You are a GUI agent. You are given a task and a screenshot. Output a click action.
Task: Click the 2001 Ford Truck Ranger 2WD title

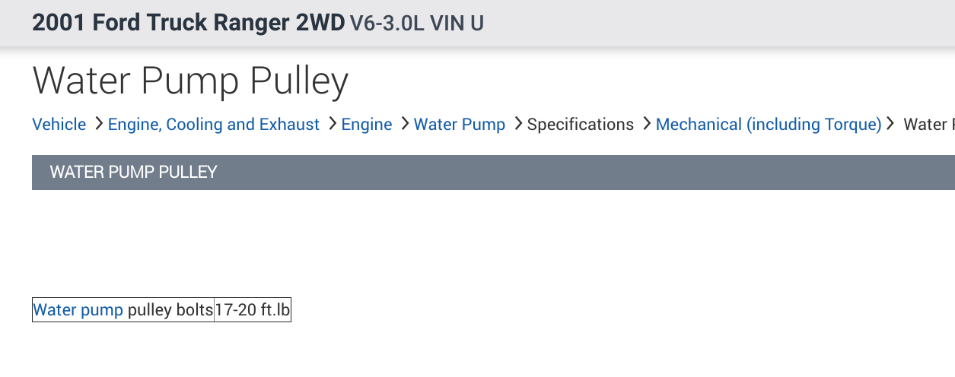pos(188,23)
